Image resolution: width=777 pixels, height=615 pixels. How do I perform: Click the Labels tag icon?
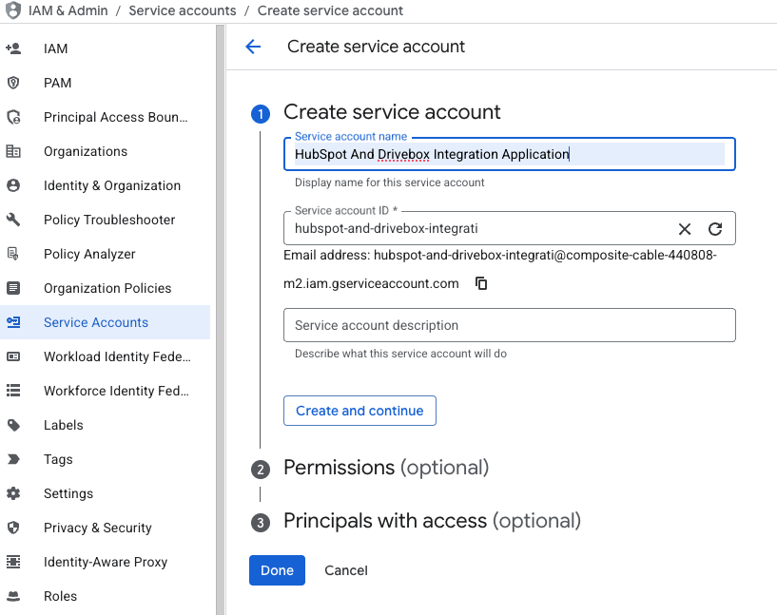point(13,425)
